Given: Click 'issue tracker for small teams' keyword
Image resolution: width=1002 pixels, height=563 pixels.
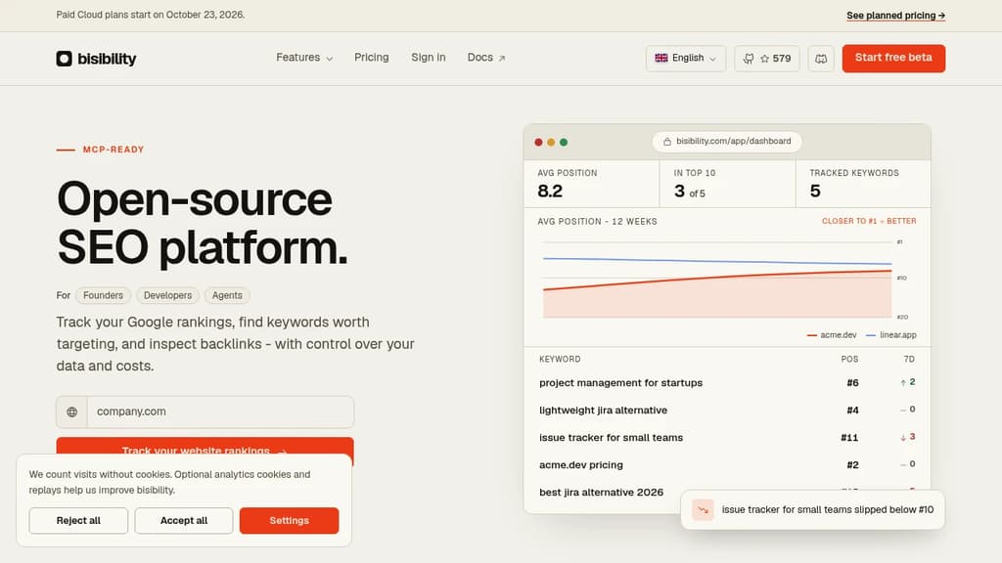Looking at the screenshot, I should pos(611,437).
